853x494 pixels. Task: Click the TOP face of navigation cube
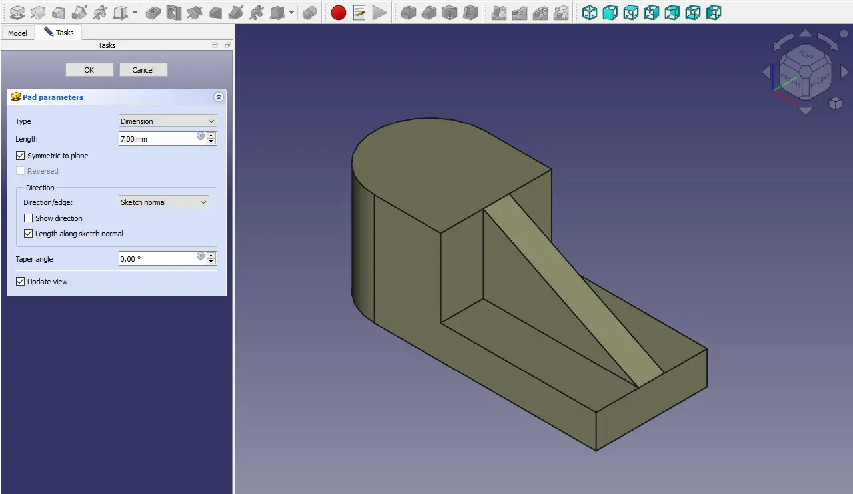coord(805,55)
